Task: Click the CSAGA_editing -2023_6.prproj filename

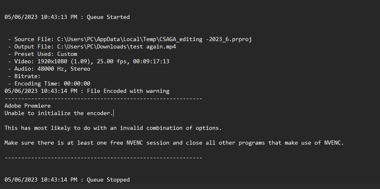Action: coord(206,39)
